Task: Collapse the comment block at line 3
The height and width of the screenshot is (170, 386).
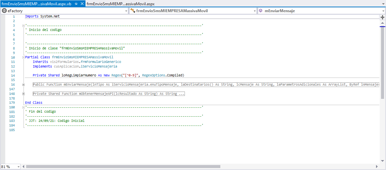Action: (24, 25)
